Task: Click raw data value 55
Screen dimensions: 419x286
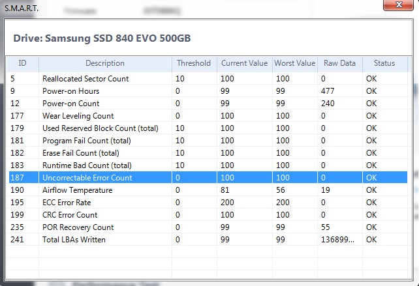Action: click(x=326, y=227)
